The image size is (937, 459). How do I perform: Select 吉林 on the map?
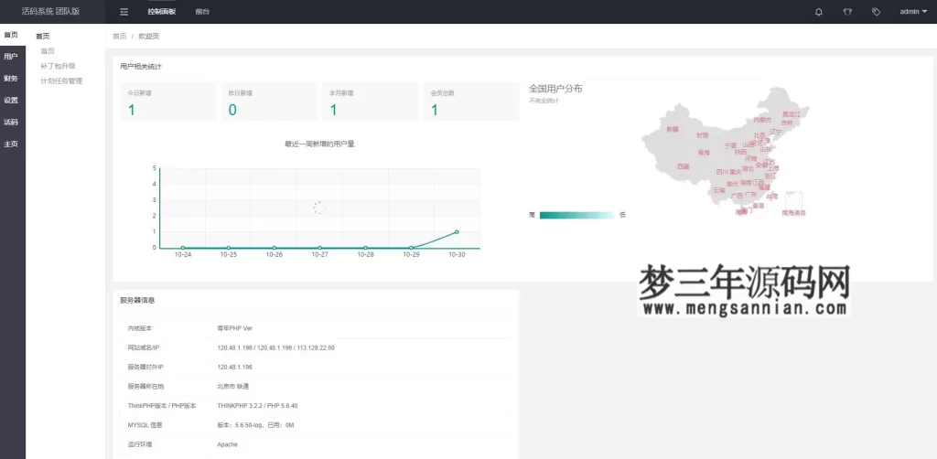786,123
